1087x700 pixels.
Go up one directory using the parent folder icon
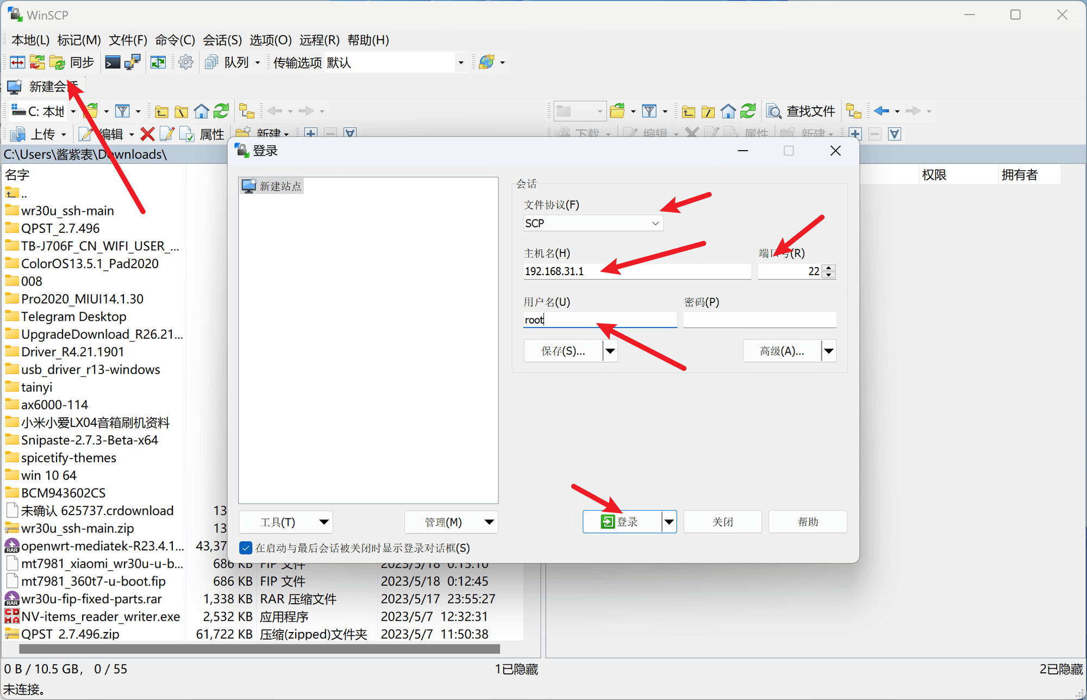click(x=161, y=111)
